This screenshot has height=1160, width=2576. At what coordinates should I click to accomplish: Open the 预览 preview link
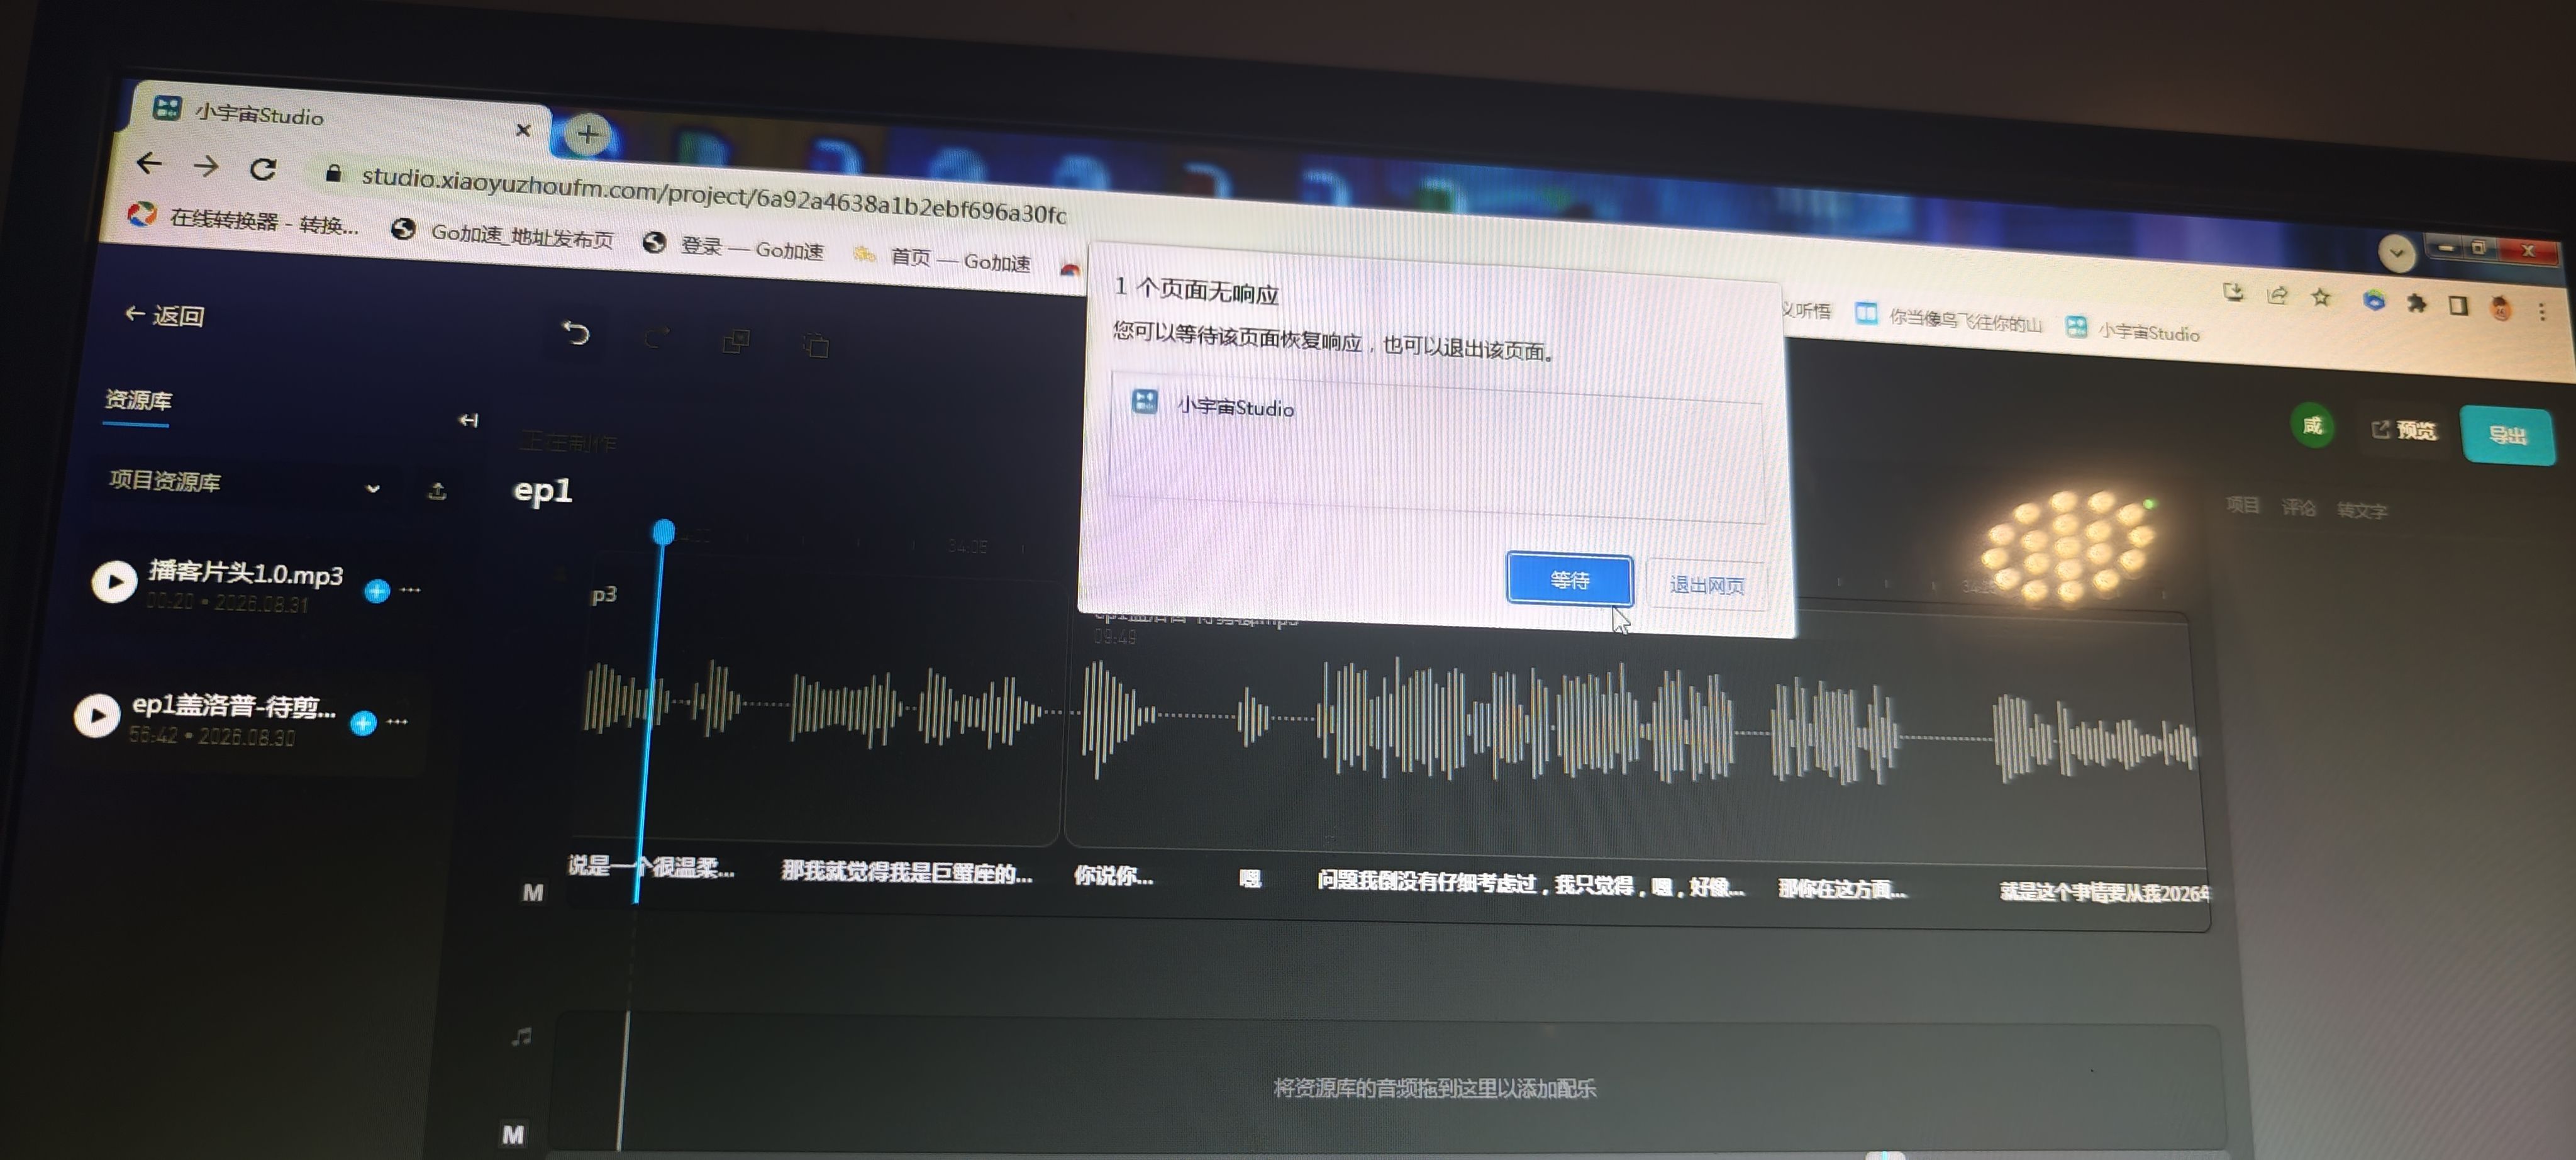pos(2404,430)
